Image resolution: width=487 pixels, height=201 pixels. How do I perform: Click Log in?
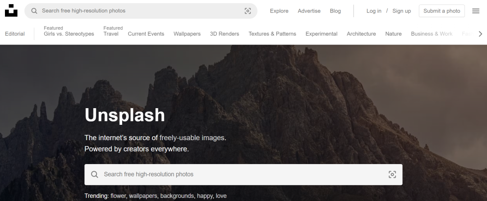coord(374,11)
